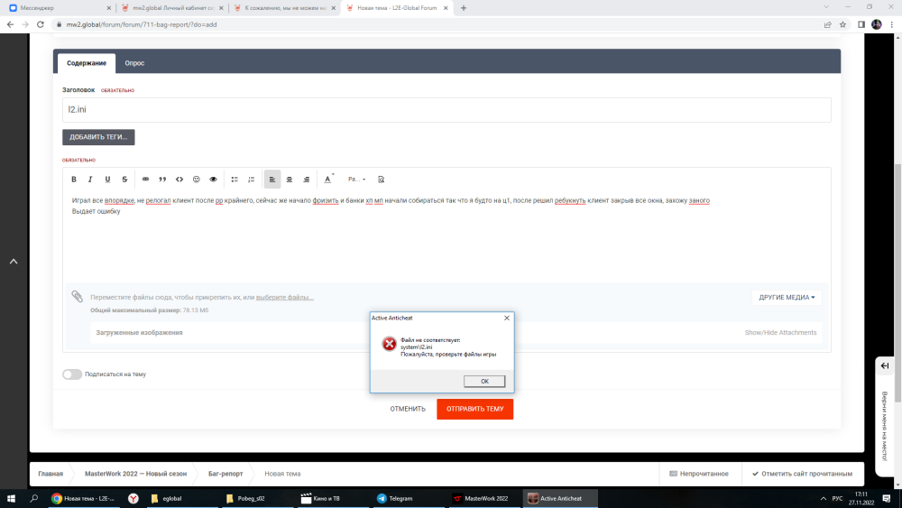Switch to the 'Содержание' tab
The width and height of the screenshot is (902, 508).
[x=87, y=63]
